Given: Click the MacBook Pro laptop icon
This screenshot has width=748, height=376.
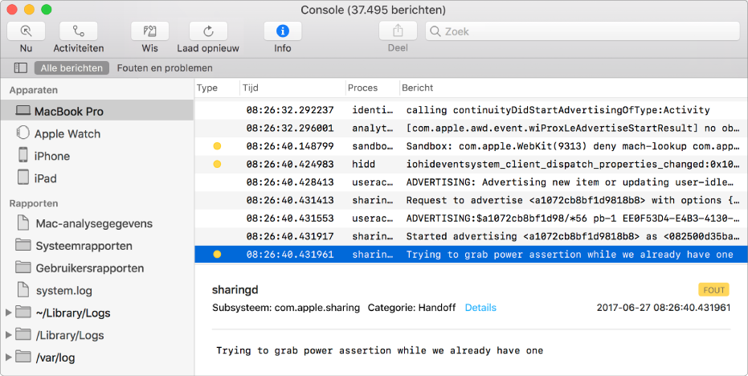Looking at the screenshot, I should 22,111.
